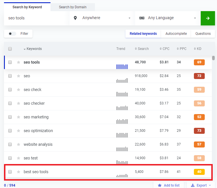
Task: Favorite the 'seo optimization' keyword
Action: pyautogui.click(x=19, y=131)
